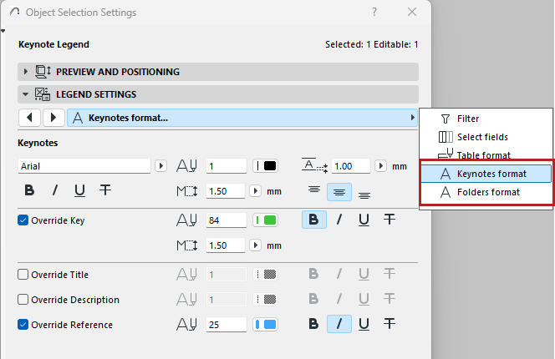Click Strikethrough icon in Keynotes font style
The width and height of the screenshot is (555, 359).
(x=105, y=190)
